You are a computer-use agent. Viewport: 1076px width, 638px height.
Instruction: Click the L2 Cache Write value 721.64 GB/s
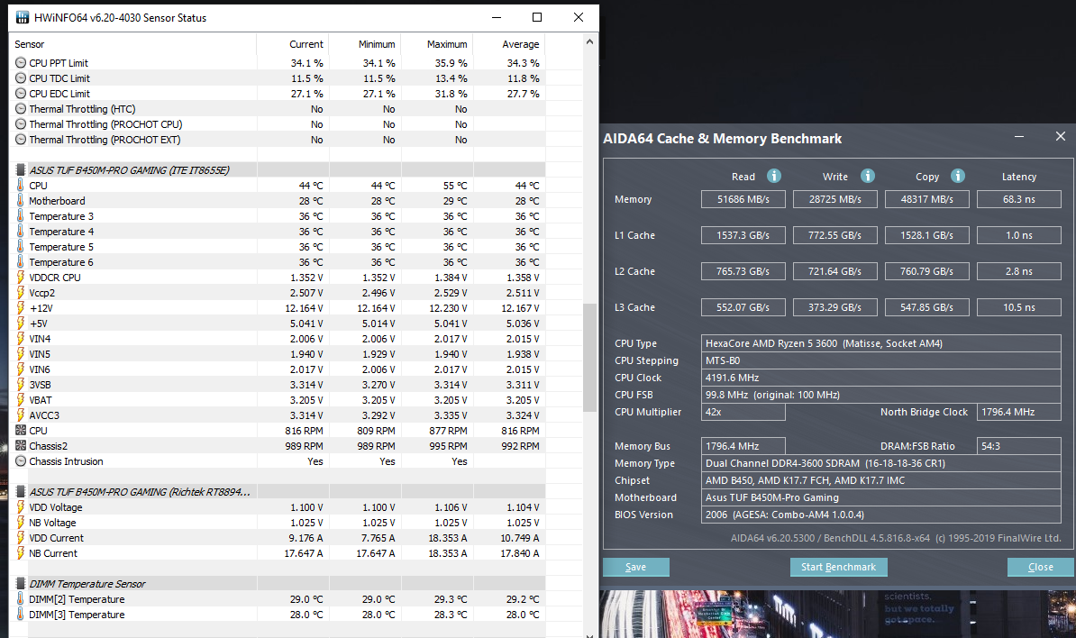[x=834, y=271]
